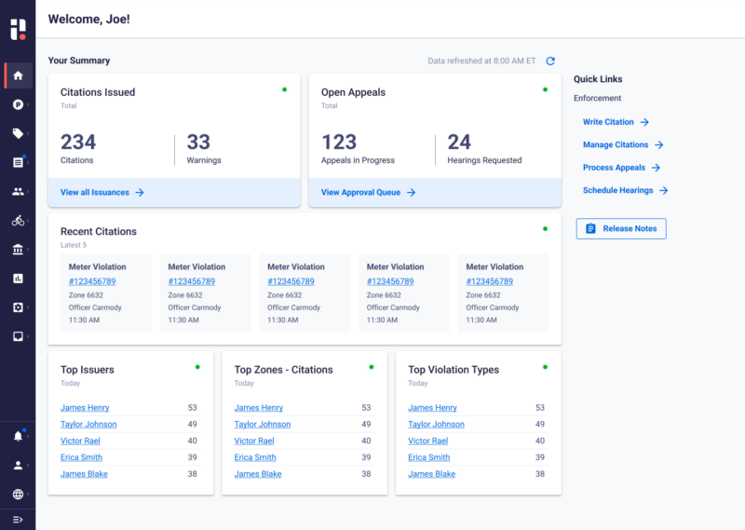The width and height of the screenshot is (745, 530).
Task: Click the Home icon in sidebar
Action: pyautogui.click(x=18, y=75)
